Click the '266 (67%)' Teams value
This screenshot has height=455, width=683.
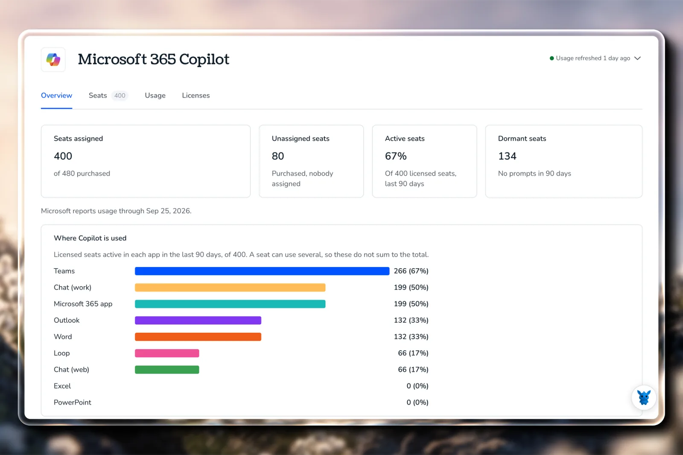411,271
